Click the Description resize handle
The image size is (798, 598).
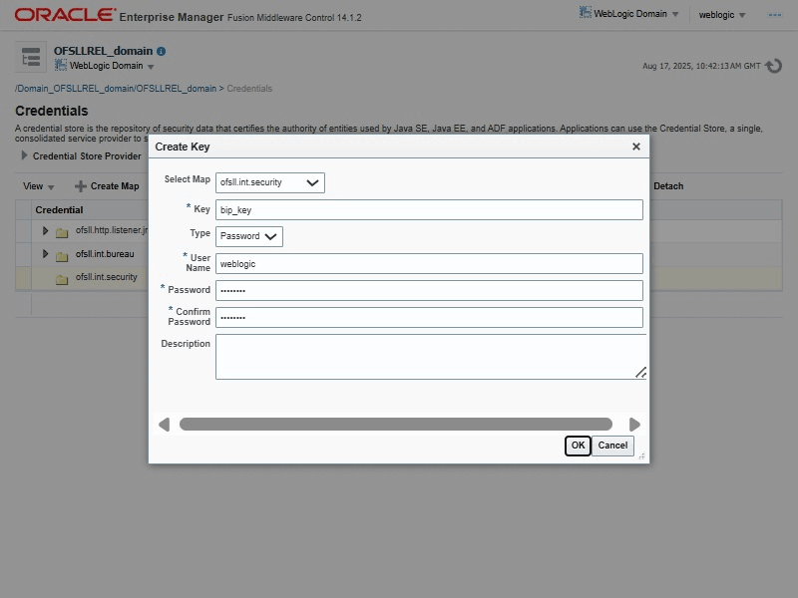pos(640,373)
